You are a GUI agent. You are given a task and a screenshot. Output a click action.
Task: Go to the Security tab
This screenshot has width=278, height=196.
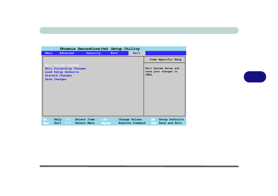click(94, 53)
